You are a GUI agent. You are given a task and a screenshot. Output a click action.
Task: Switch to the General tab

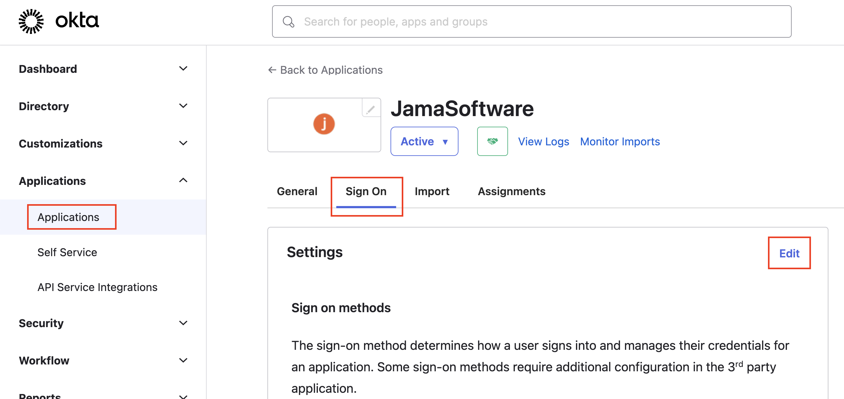[297, 191]
